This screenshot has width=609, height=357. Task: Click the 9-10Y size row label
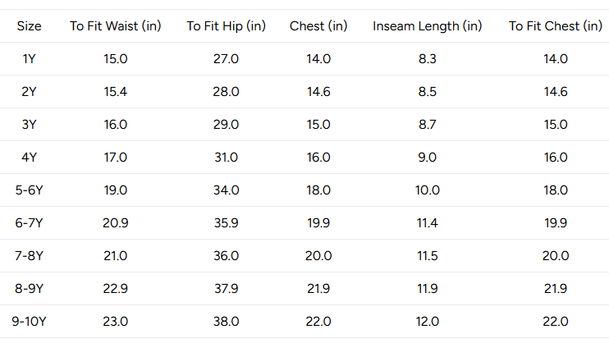(x=29, y=322)
